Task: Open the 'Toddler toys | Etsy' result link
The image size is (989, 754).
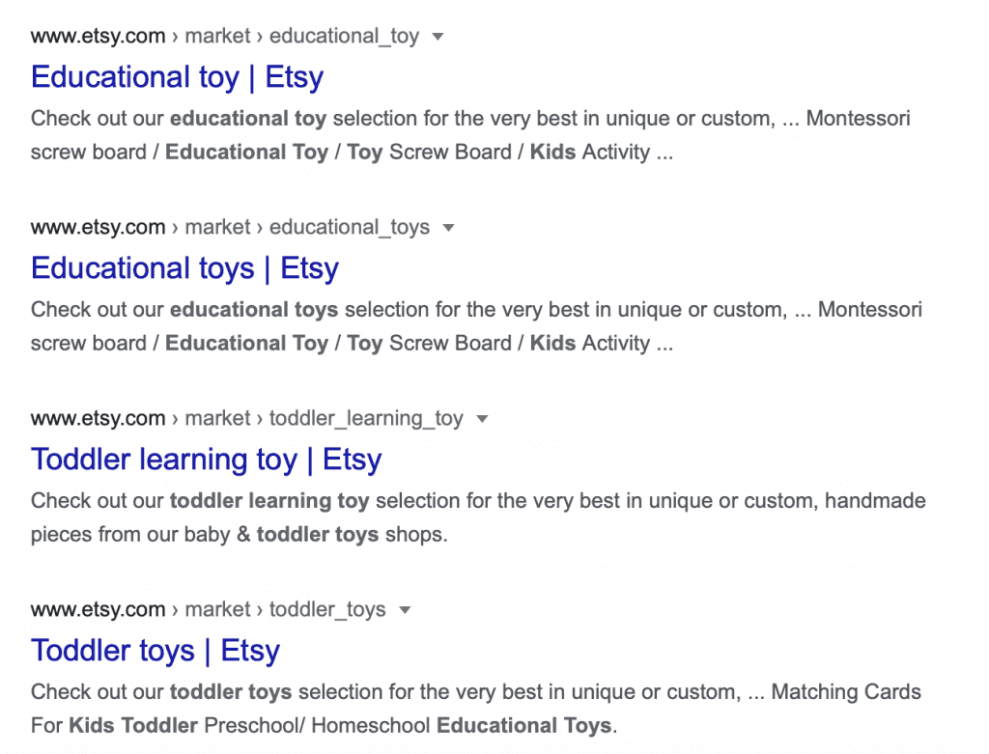Action: 155,651
